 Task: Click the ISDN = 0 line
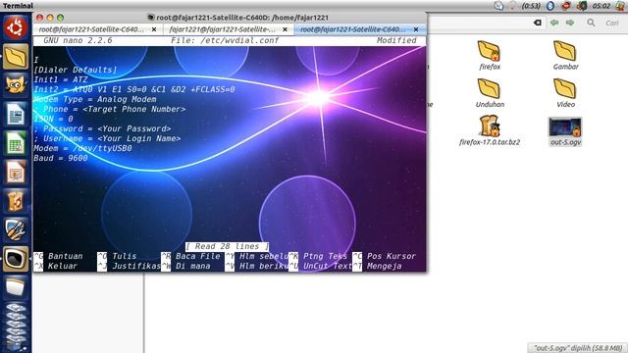53,119
